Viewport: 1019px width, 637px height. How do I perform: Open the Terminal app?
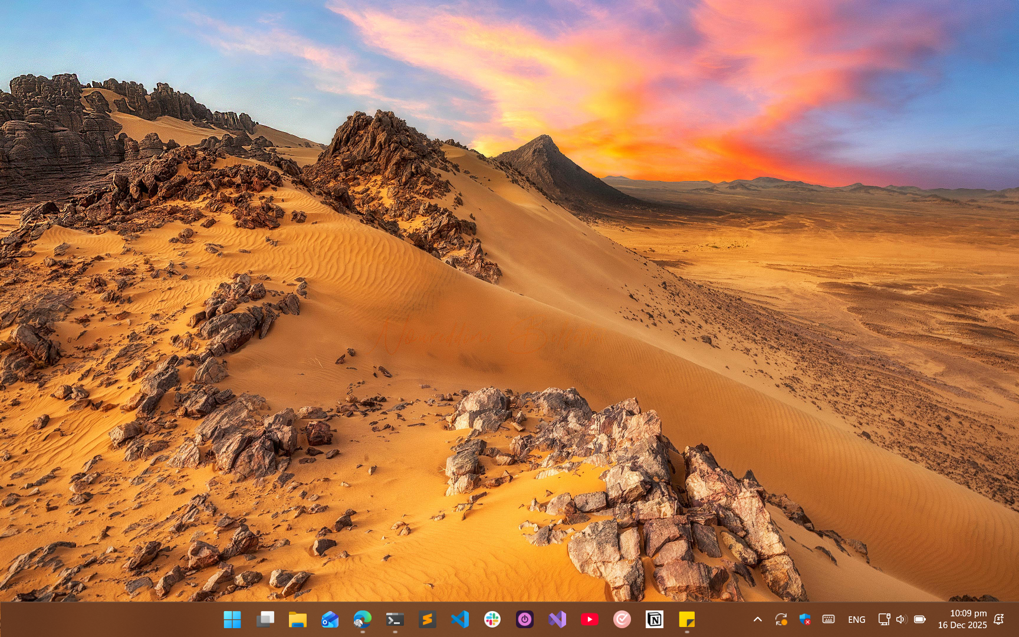pos(395,619)
